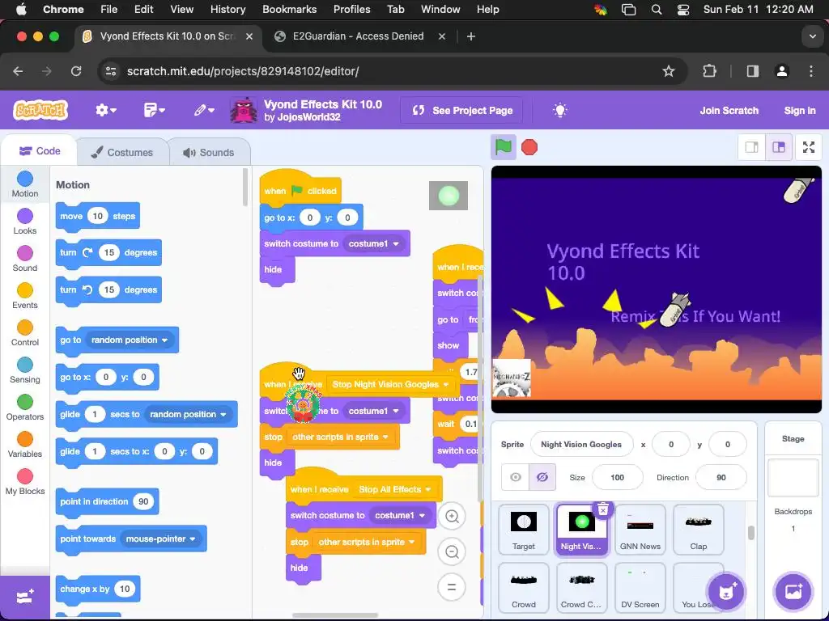This screenshot has height=621, width=829.
Task: Click the block palette scrollbar
Action: [244, 188]
